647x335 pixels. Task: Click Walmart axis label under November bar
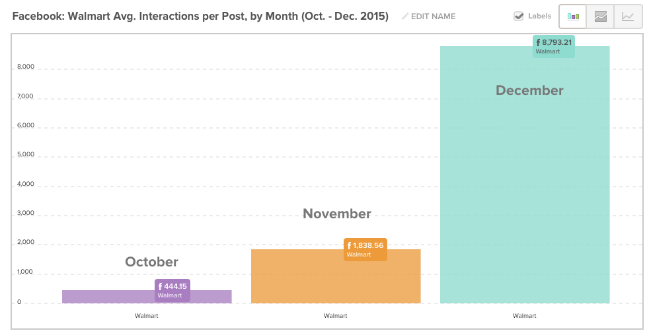(x=336, y=316)
